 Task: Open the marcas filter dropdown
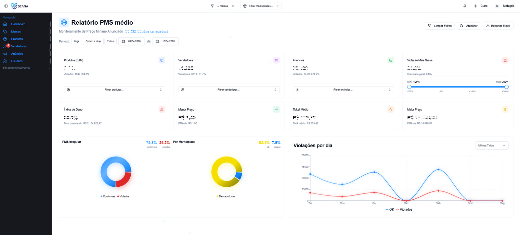coord(222,6)
